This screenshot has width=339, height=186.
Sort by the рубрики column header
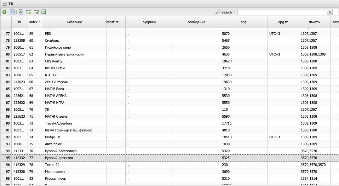point(149,22)
